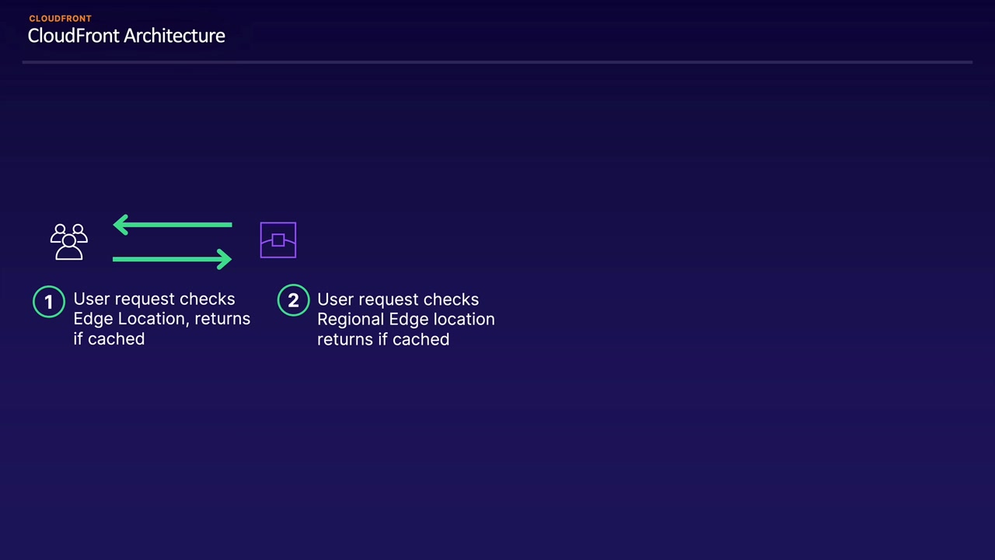The width and height of the screenshot is (995, 560).
Task: Click the green left-pointing arrow
Action: coord(173,225)
